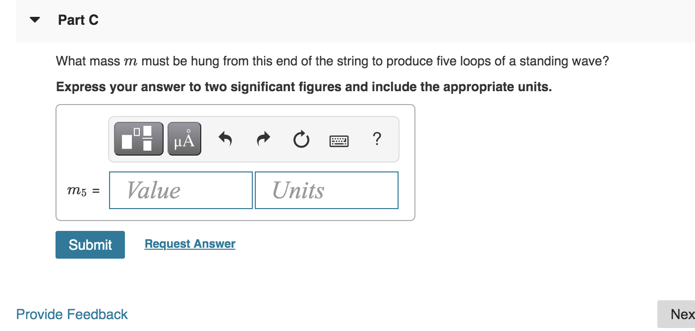Screen dimensions: 695x331
Task: Open the on-screen keyboard icon
Action: [x=339, y=140]
